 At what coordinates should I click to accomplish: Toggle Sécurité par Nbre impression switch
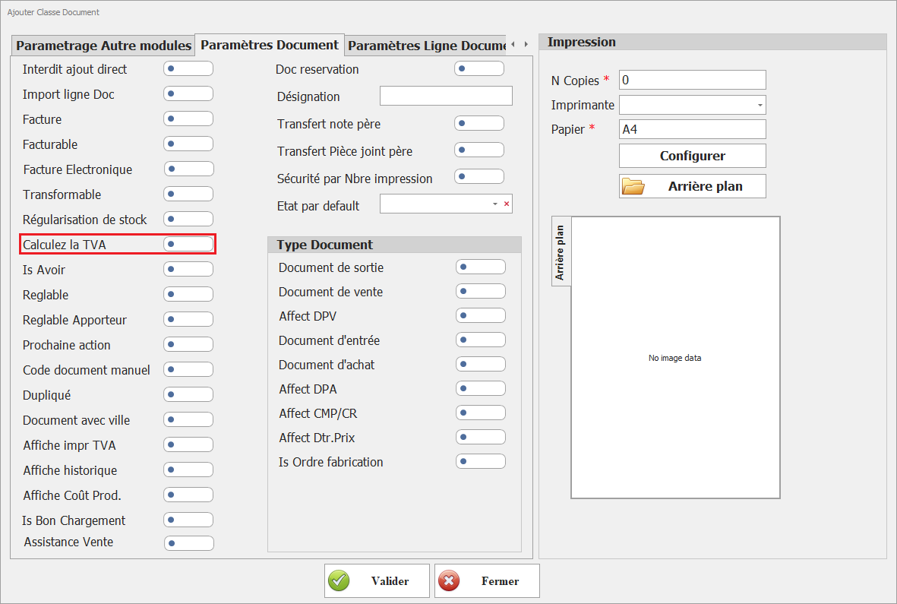(479, 176)
